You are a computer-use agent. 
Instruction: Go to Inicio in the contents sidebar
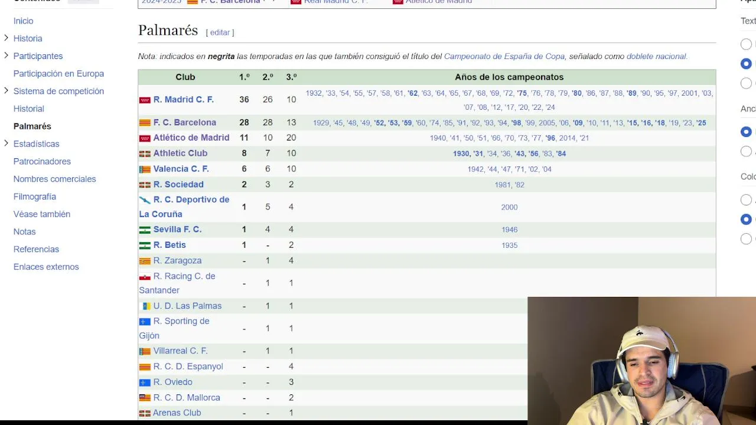coord(24,21)
